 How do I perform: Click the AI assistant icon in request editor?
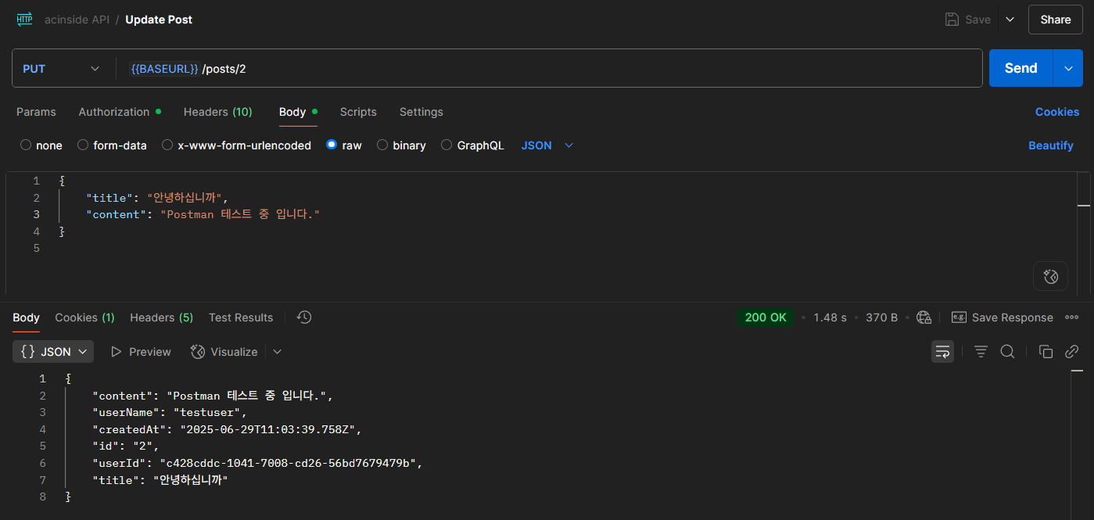coord(1050,276)
